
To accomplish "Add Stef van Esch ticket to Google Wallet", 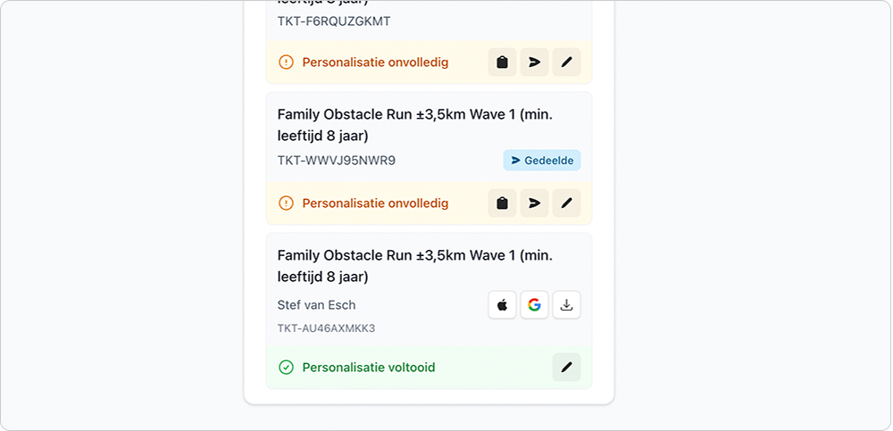I will (534, 305).
